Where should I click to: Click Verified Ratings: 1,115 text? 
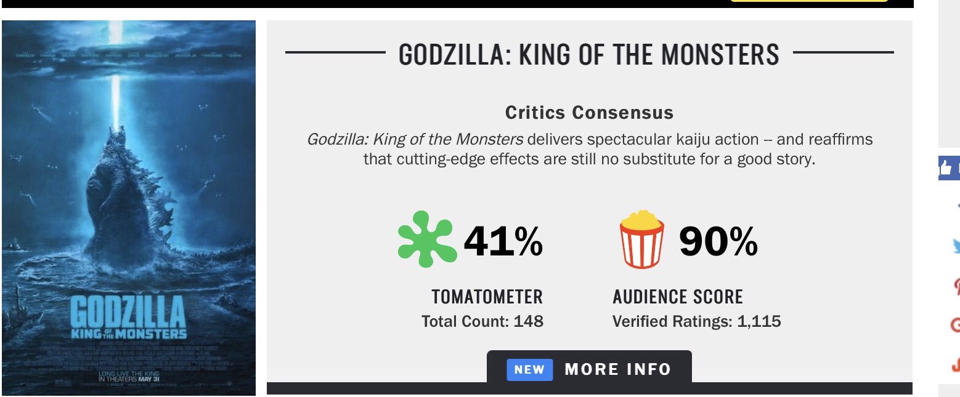[x=696, y=321]
